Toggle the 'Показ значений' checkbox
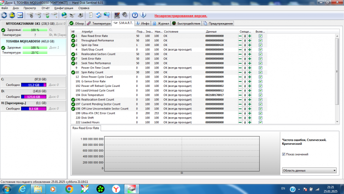This screenshot has width=344, height=194. click(x=283, y=154)
